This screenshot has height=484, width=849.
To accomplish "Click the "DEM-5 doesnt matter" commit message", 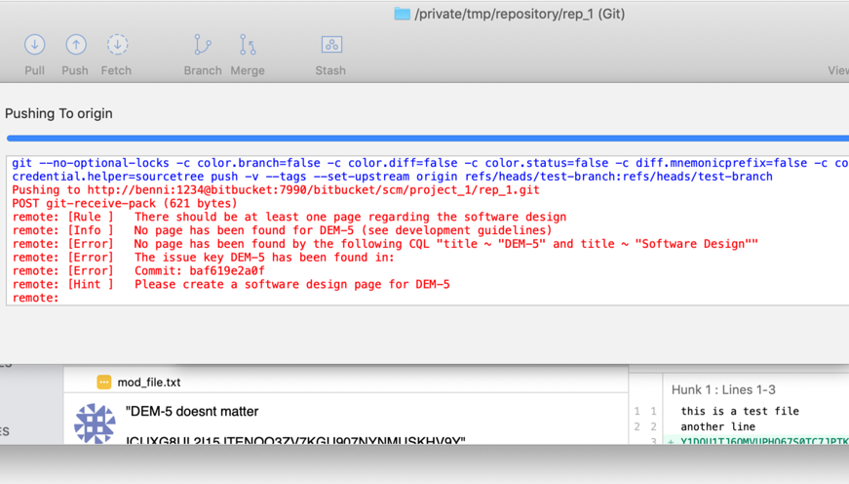I will click(x=192, y=412).
